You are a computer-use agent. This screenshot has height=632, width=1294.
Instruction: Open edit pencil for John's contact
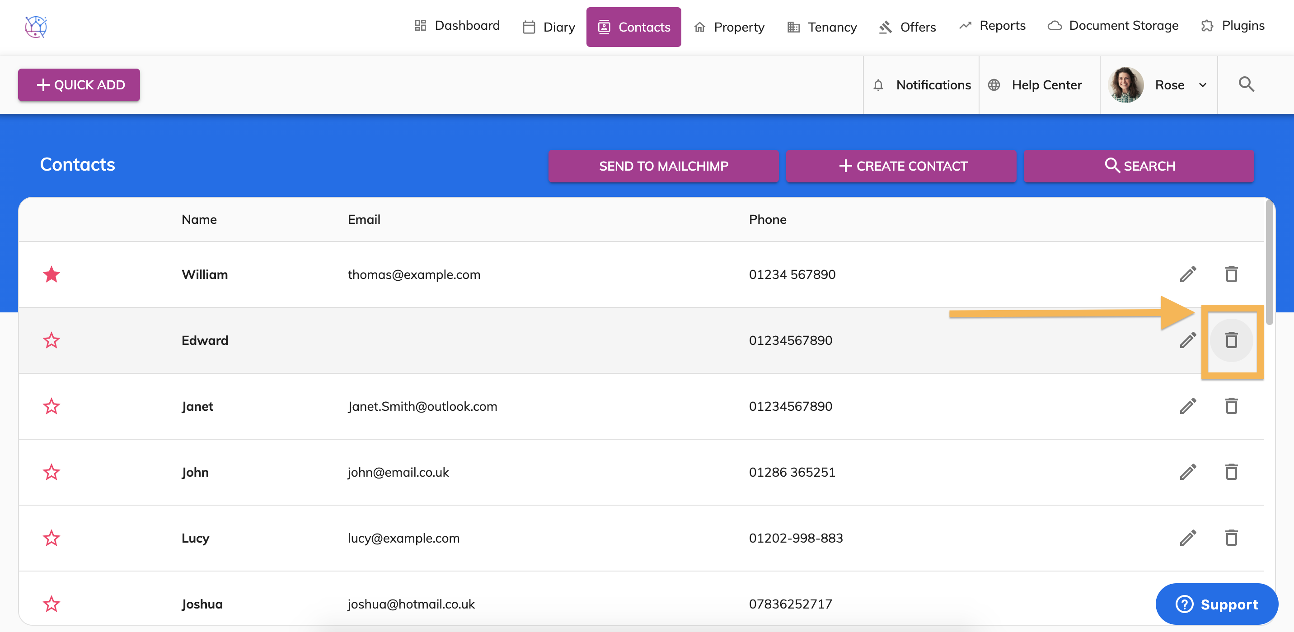pos(1187,472)
